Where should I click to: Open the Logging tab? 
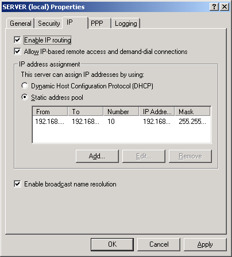(126, 24)
